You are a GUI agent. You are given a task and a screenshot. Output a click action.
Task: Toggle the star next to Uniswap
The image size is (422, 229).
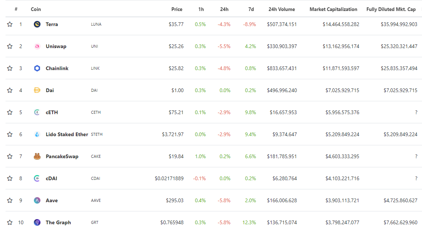click(10, 46)
